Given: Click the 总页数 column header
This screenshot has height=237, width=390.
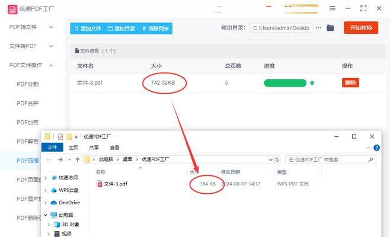Looking at the screenshot, I should 233,66.
